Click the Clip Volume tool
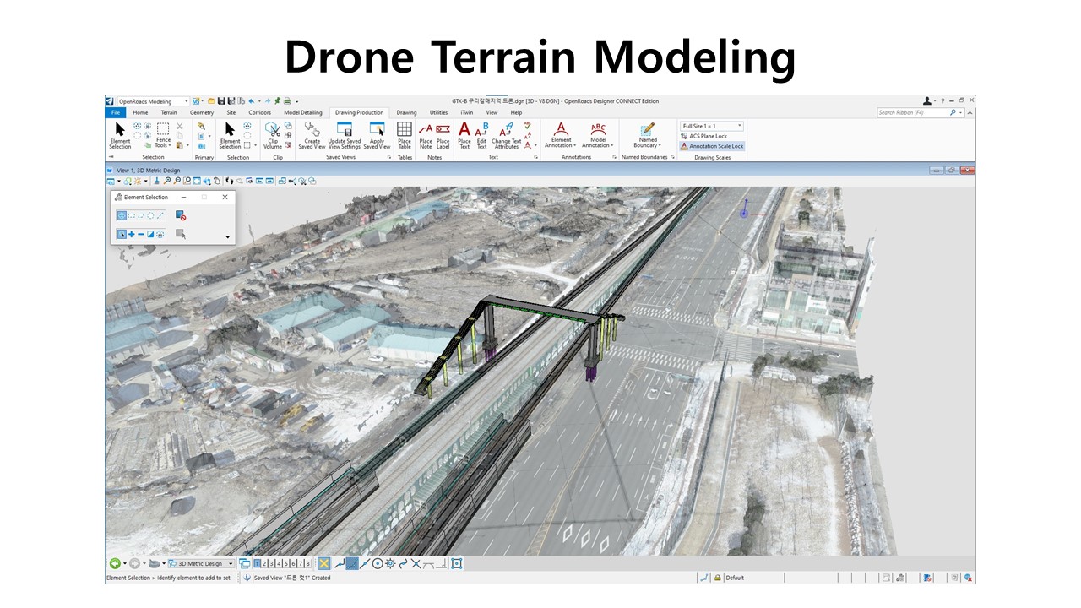 [273, 134]
